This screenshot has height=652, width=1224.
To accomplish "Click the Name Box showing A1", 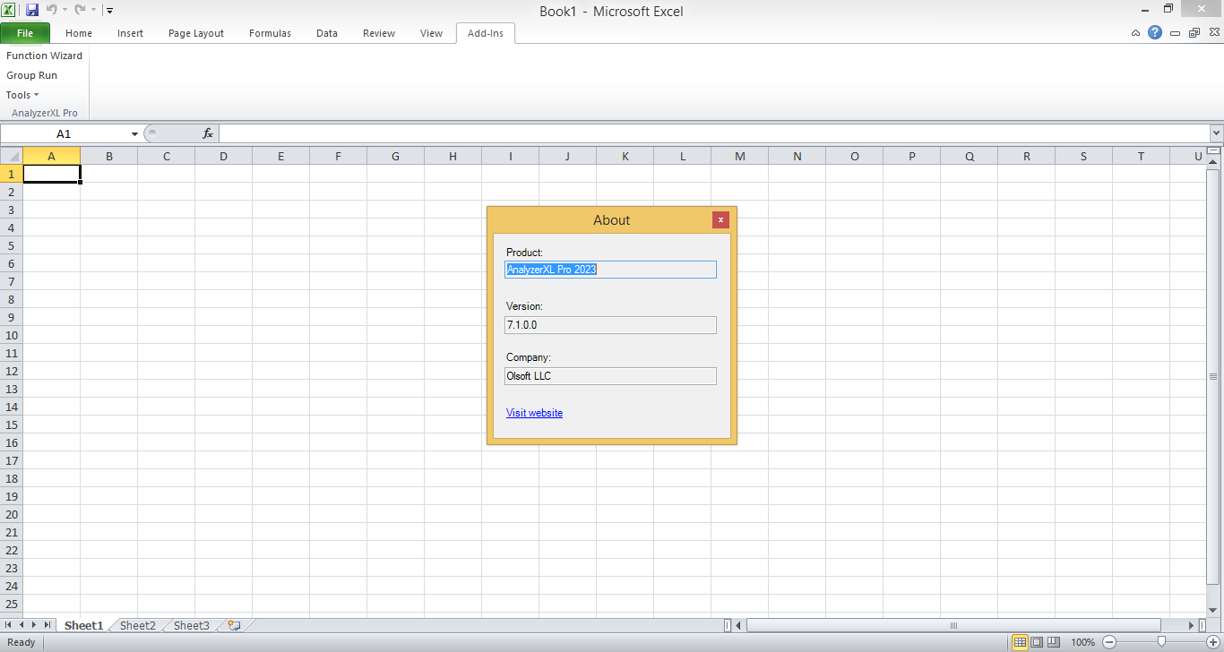I will click(x=65, y=133).
